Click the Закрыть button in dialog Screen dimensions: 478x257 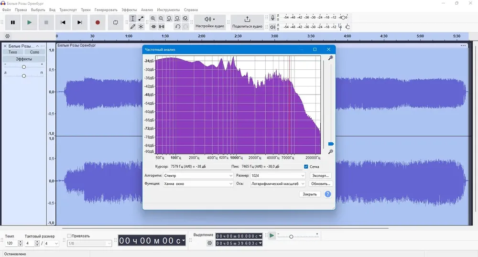tap(310, 194)
